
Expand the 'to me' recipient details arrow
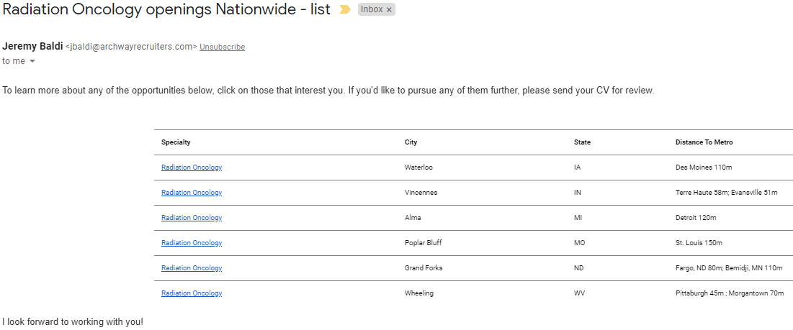tap(32, 62)
